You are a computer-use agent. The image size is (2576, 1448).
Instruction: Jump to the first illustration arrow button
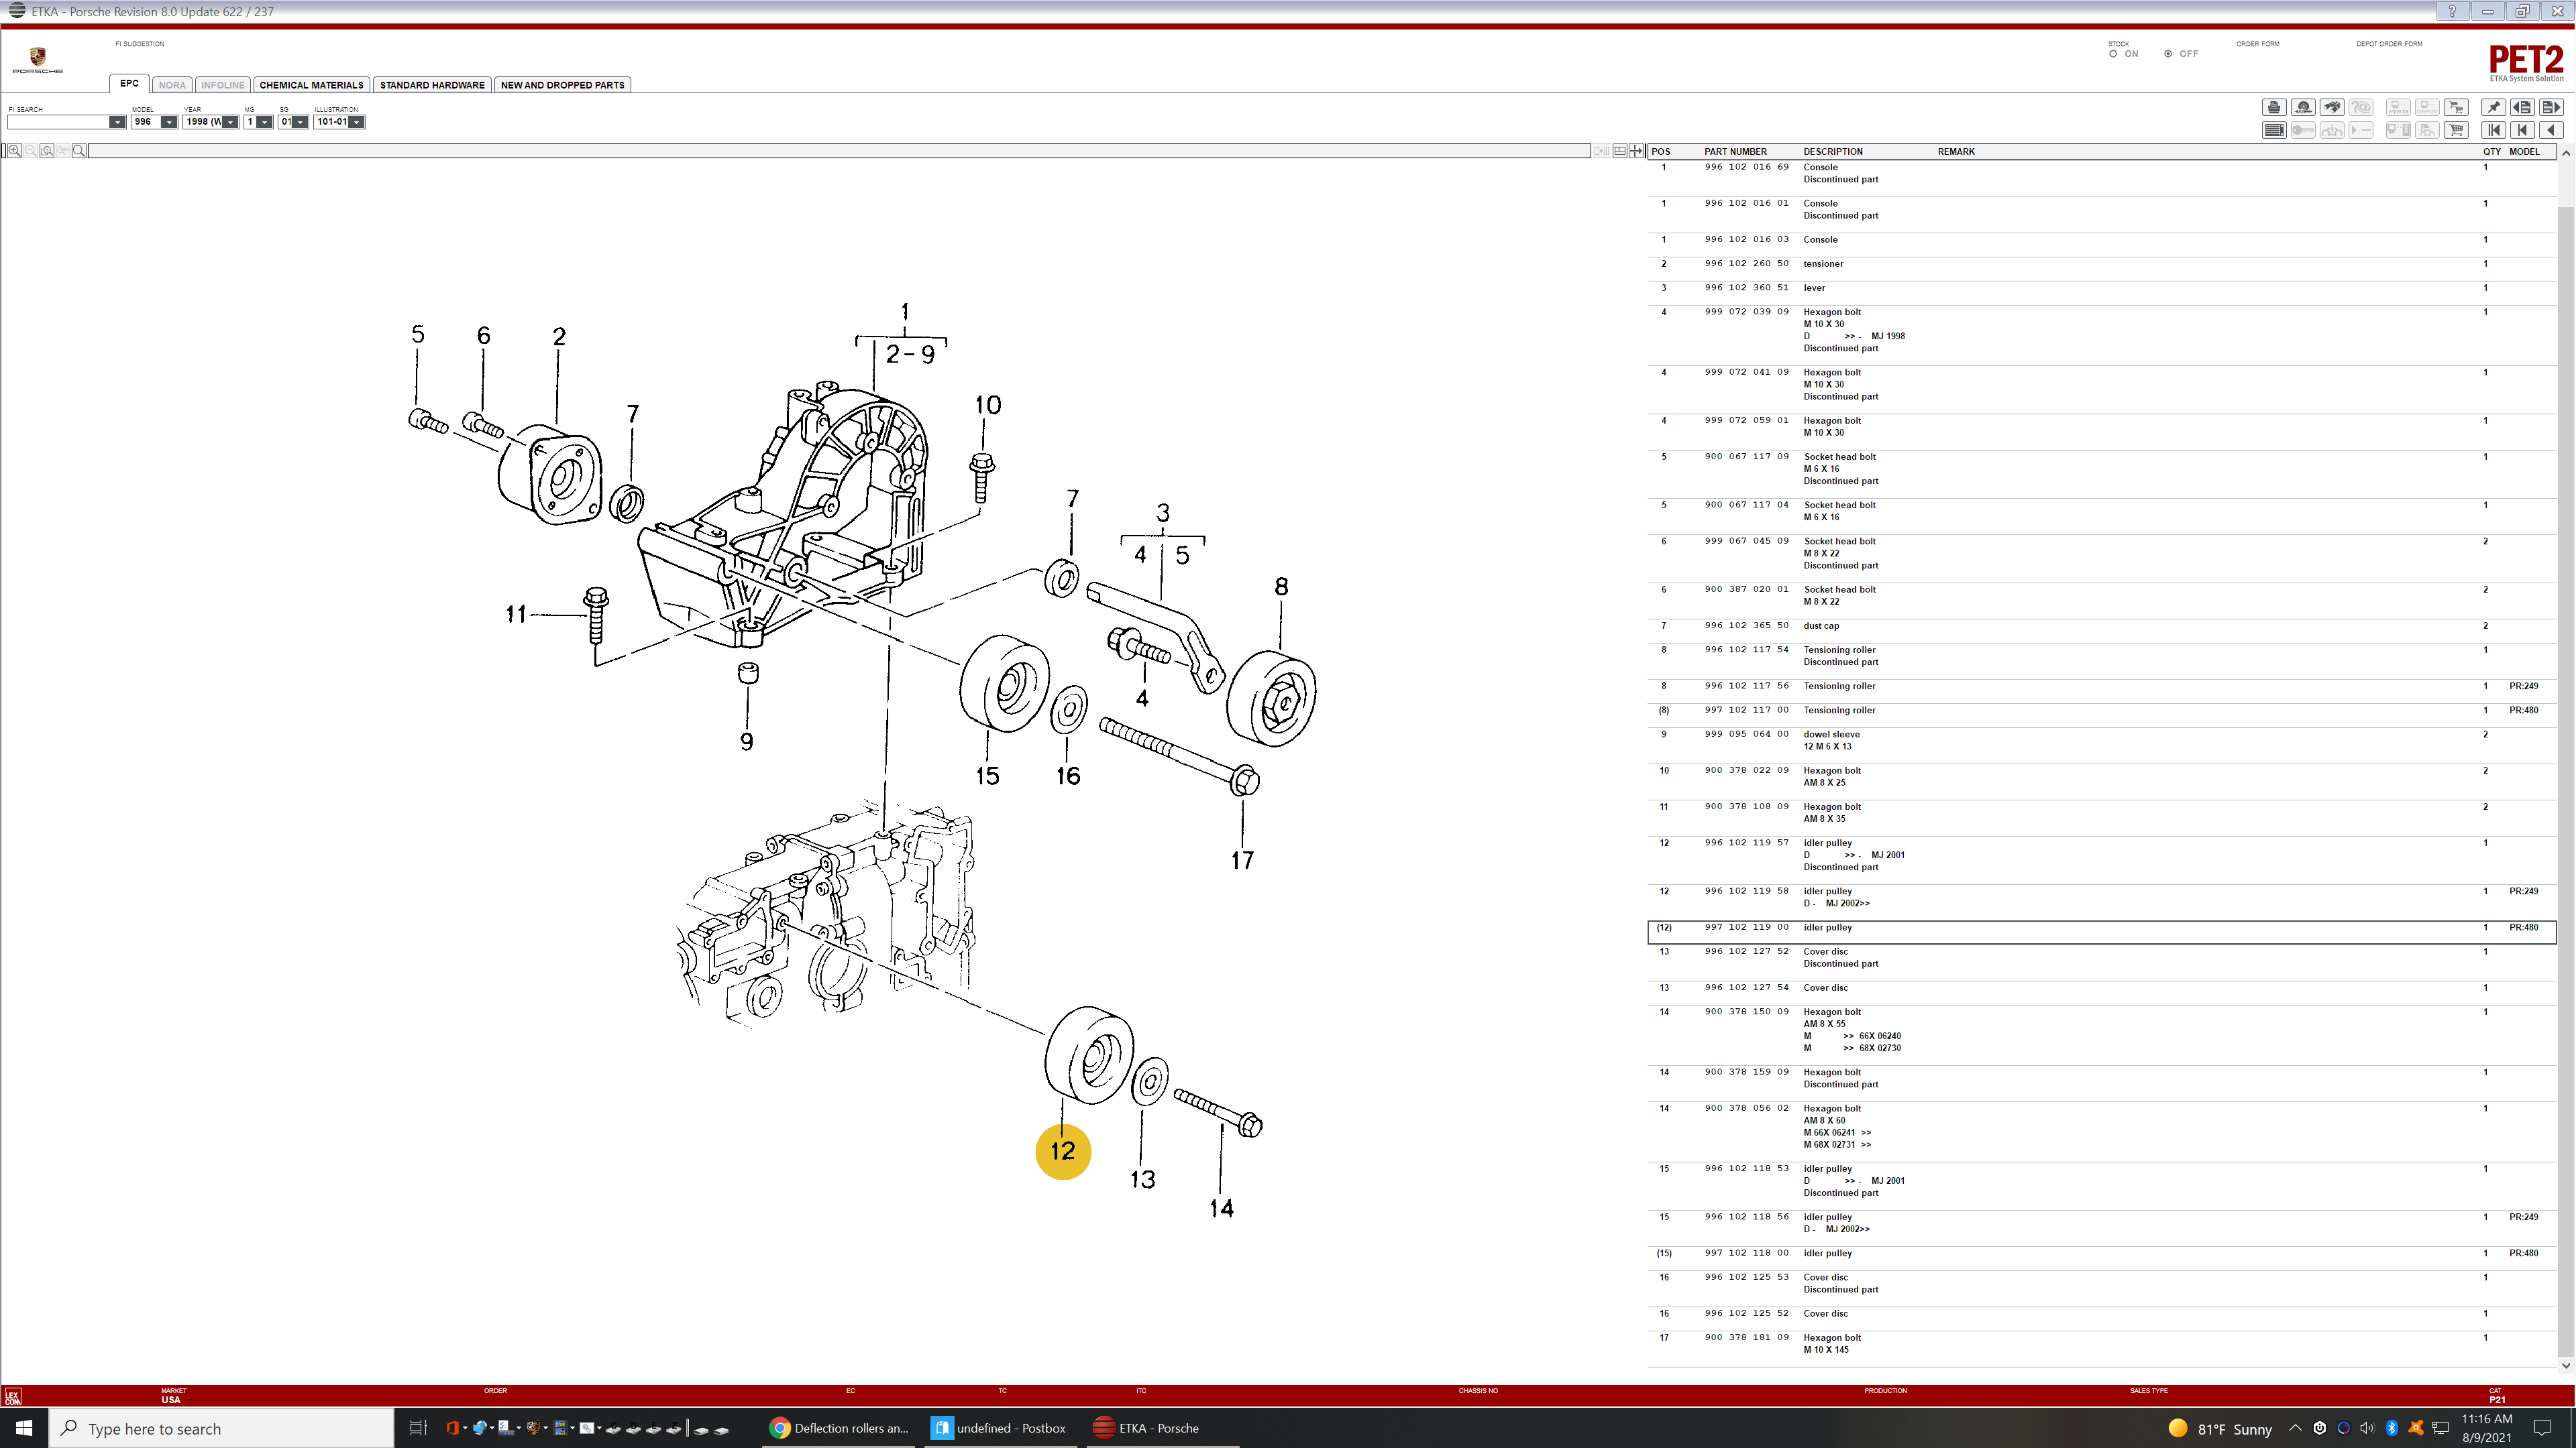coord(2494,130)
